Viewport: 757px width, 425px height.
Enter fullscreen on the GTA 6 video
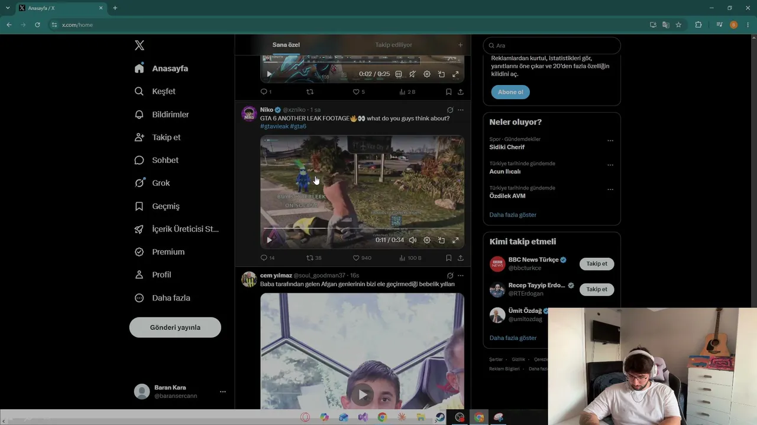pos(455,240)
